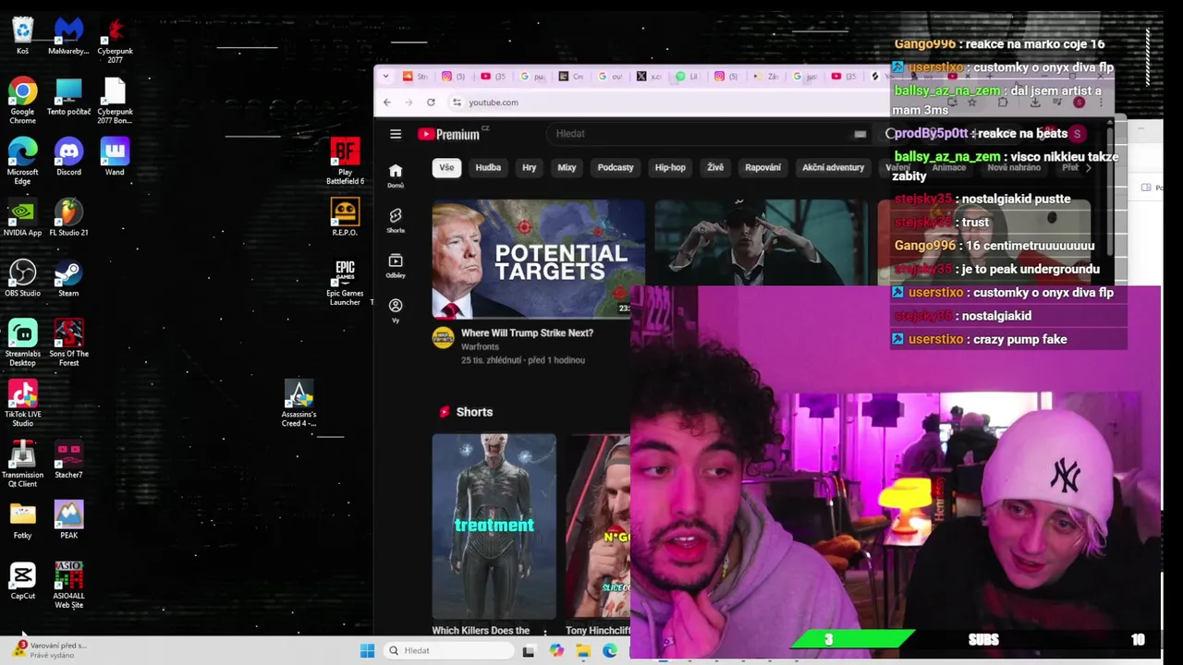Open Task View on taskbar
1183x665 pixels.
coord(529,651)
